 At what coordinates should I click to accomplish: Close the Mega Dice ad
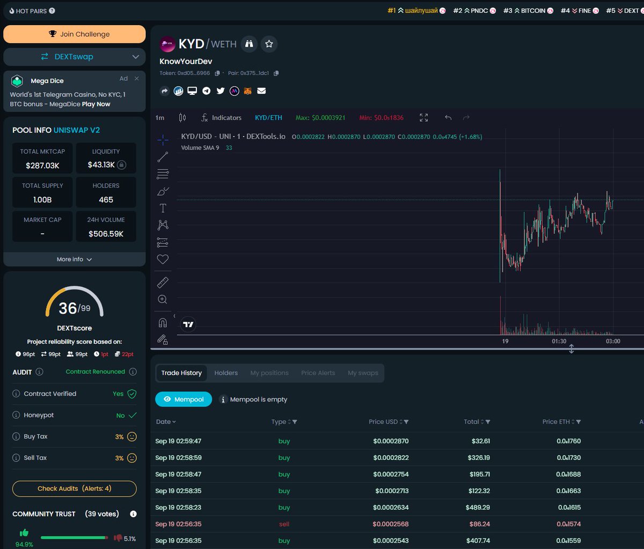click(x=137, y=78)
